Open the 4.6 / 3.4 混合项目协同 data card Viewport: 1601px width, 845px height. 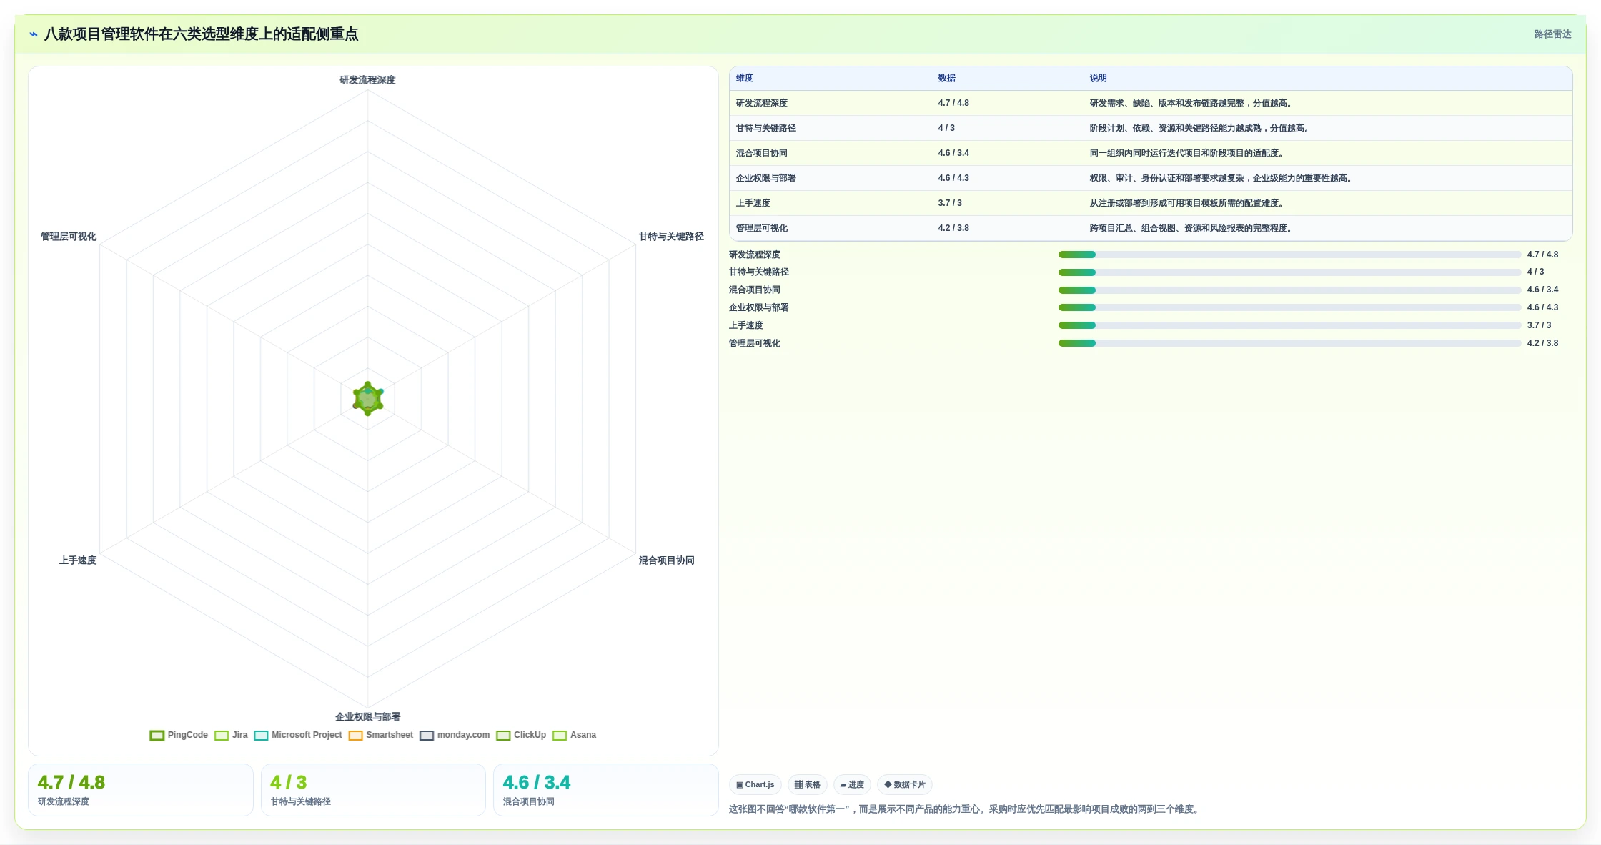[x=606, y=790]
